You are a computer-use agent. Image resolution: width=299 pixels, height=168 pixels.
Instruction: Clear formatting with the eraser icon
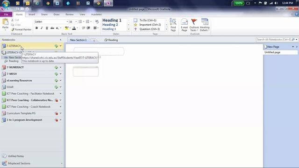97,22
